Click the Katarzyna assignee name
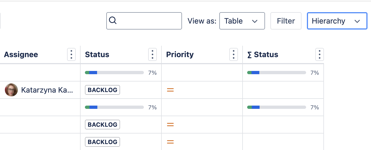The width and height of the screenshot is (371, 150). (47, 90)
